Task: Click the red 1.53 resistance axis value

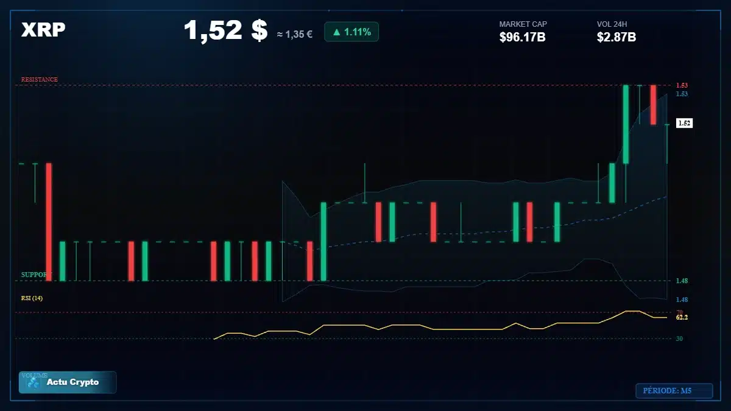Action: pos(682,85)
